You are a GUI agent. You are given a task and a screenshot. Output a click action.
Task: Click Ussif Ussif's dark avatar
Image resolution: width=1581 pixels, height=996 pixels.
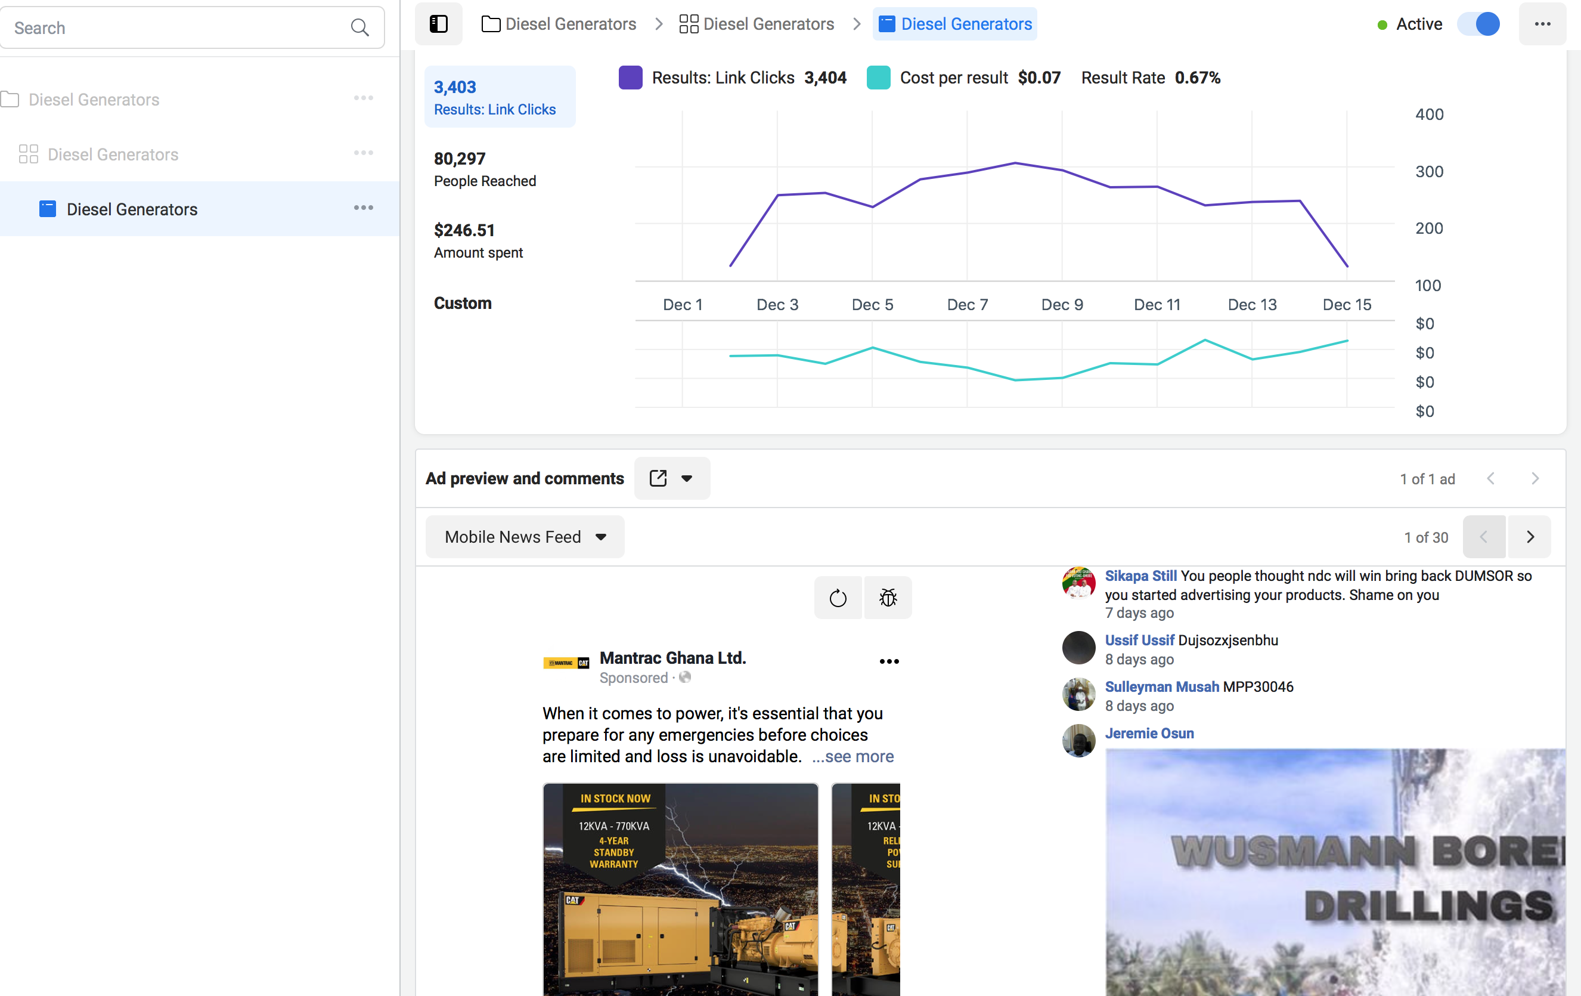coord(1078,647)
